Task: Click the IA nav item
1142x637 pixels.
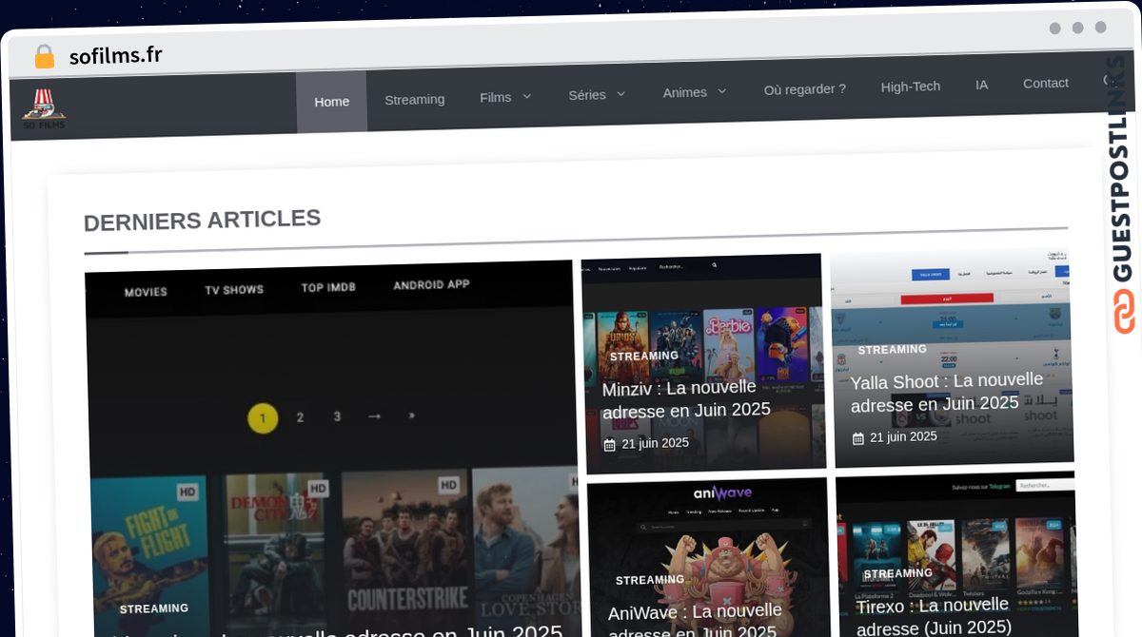Action: pos(981,85)
